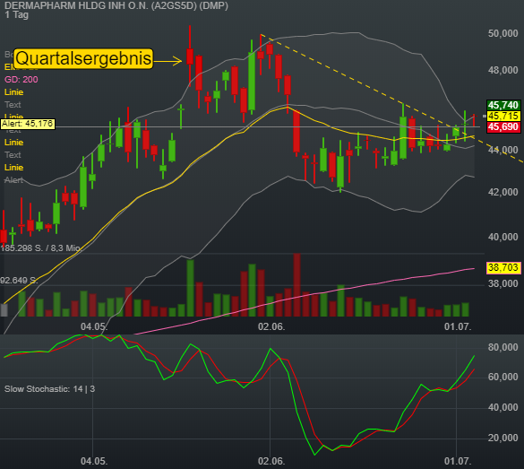The width and height of the screenshot is (524, 469).
Task: Click the yellow Quartalsergebnis annotation box
Action: [83, 58]
